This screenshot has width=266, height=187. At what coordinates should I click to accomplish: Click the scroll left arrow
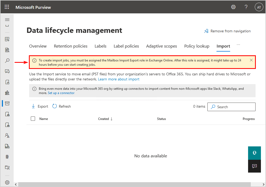(16, 184)
